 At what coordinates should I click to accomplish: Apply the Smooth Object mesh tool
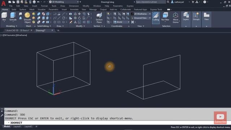pos(27,18)
